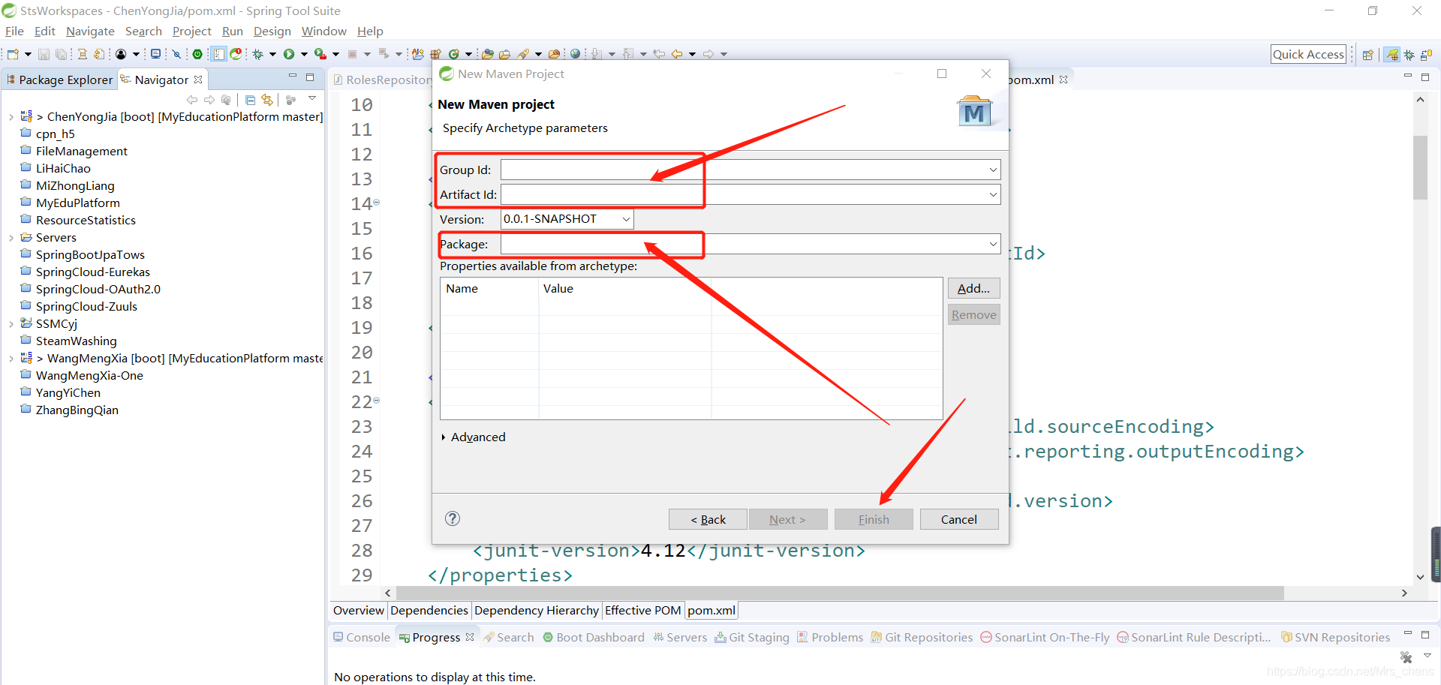The height and width of the screenshot is (685, 1441).
Task: Click the Finish button in the dialog
Action: (874, 519)
